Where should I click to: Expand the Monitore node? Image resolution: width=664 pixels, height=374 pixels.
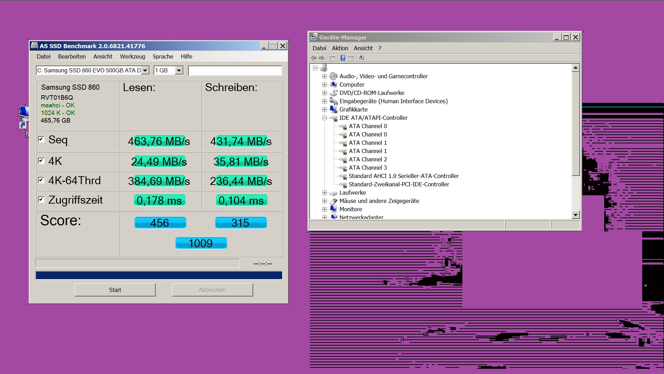324,209
